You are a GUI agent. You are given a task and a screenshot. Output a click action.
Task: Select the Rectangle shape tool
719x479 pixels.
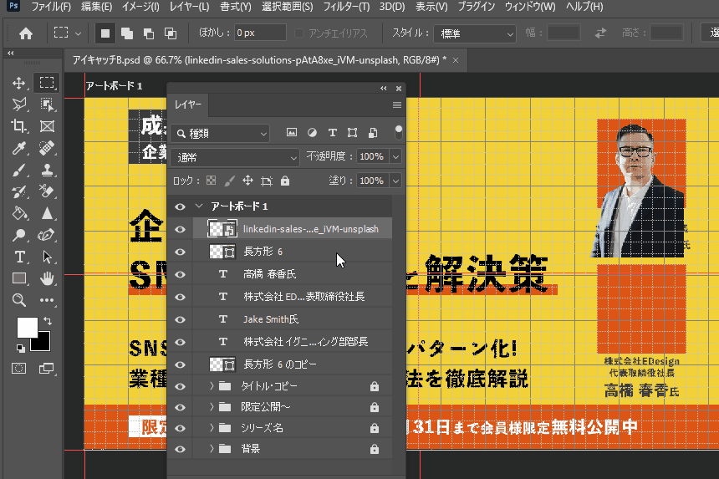point(18,278)
